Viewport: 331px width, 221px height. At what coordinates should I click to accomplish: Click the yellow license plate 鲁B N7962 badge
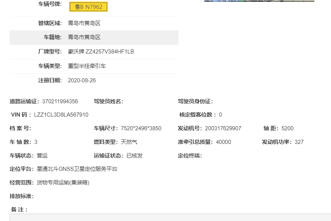tap(88, 7)
